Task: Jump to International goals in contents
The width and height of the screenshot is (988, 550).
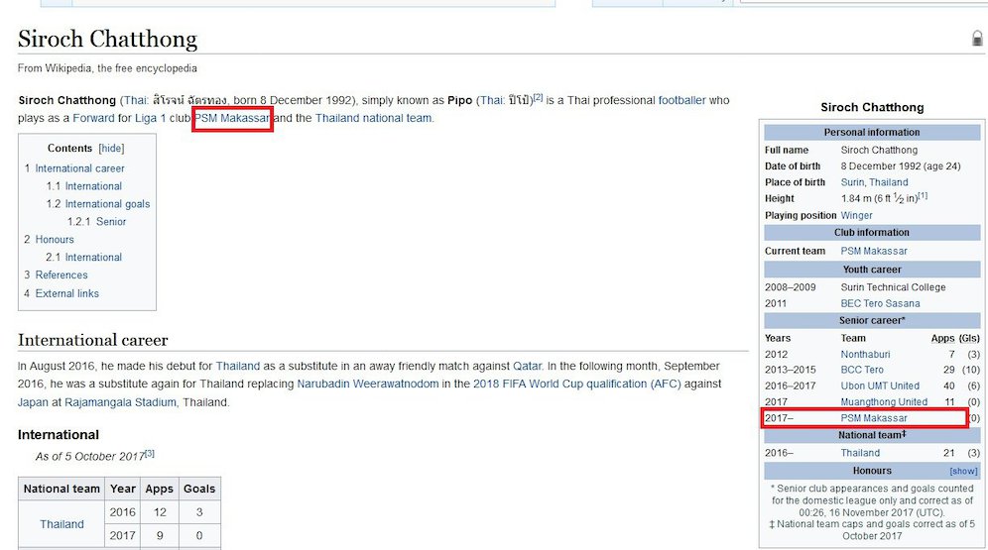Action: 107,204
